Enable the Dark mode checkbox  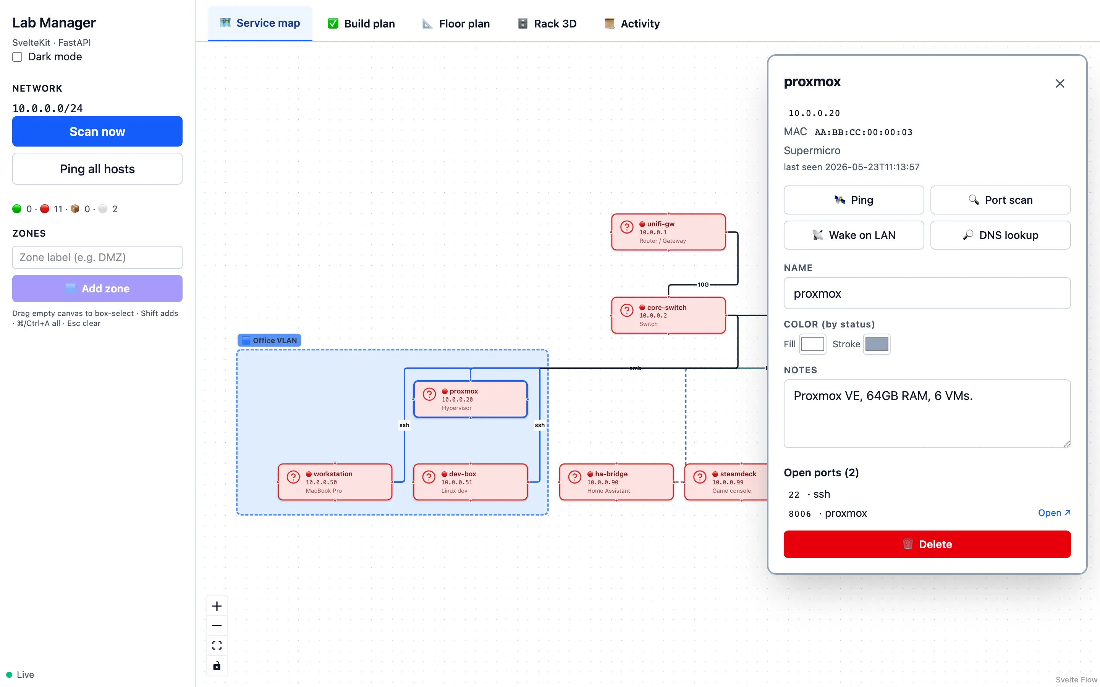click(17, 57)
